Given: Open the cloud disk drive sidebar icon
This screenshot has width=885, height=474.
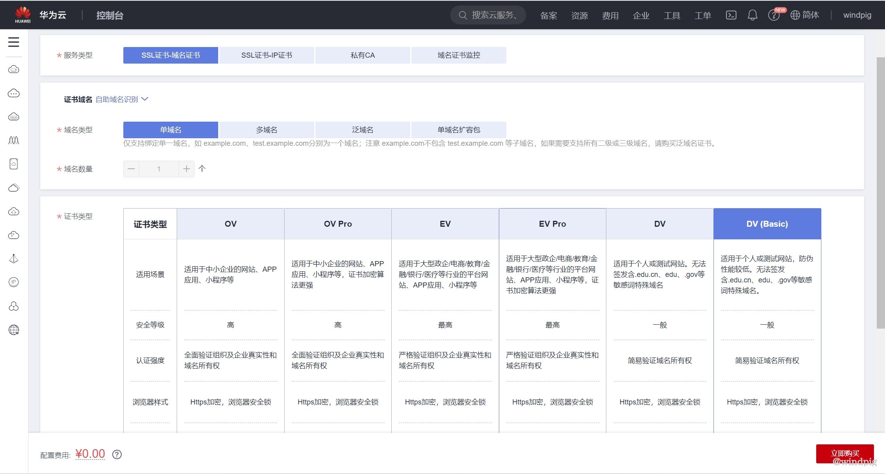Looking at the screenshot, I should [14, 117].
